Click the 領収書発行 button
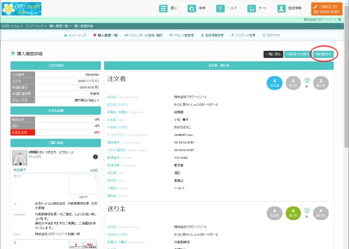This screenshot has width=349, height=249. pos(324,54)
